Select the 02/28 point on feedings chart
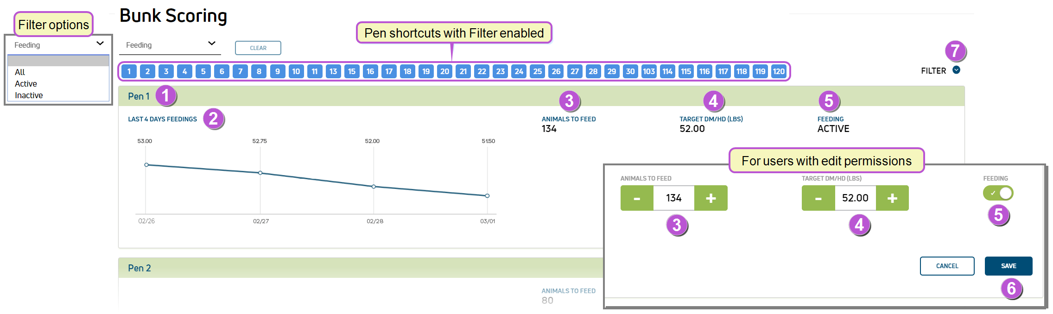This screenshot has width=1053, height=314. 374,187
